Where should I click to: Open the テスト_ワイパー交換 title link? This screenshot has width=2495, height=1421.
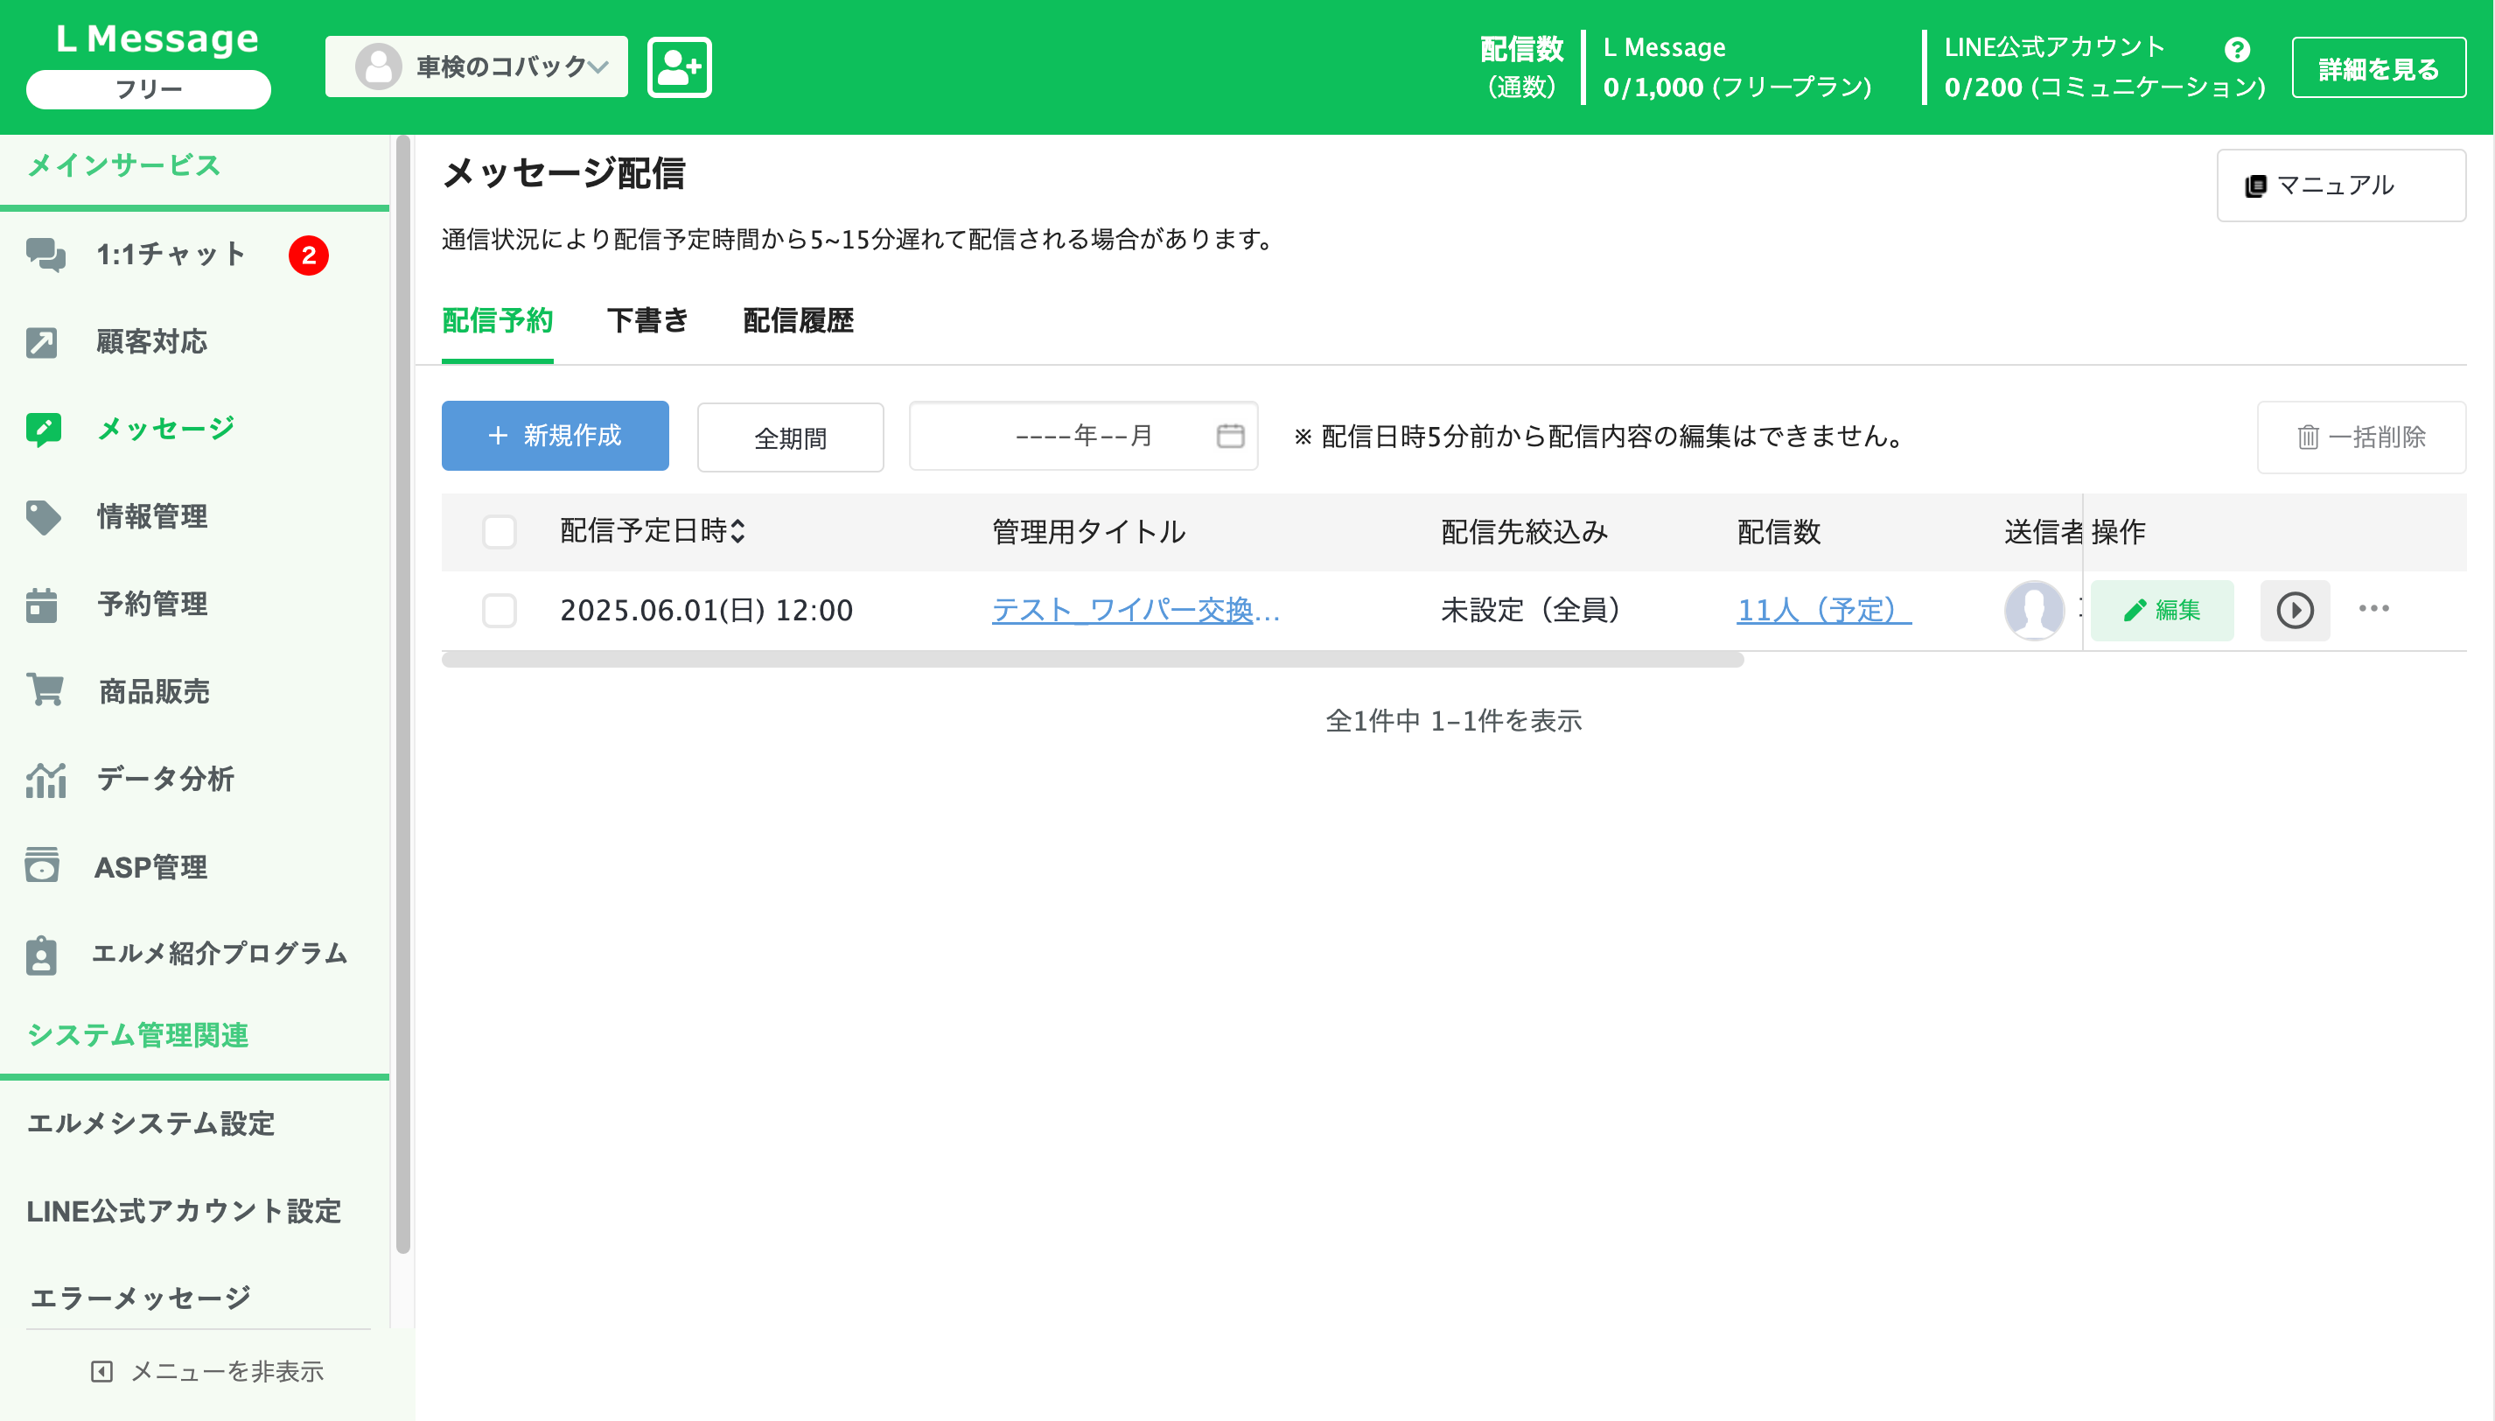point(1136,610)
